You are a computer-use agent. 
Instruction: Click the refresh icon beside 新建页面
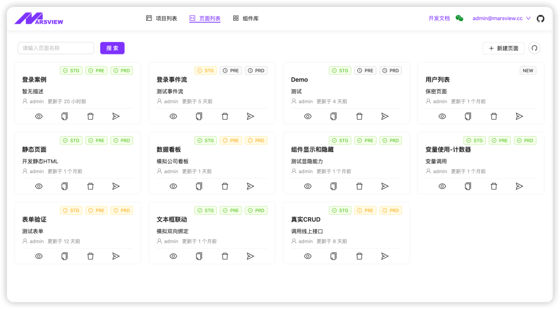(x=534, y=48)
